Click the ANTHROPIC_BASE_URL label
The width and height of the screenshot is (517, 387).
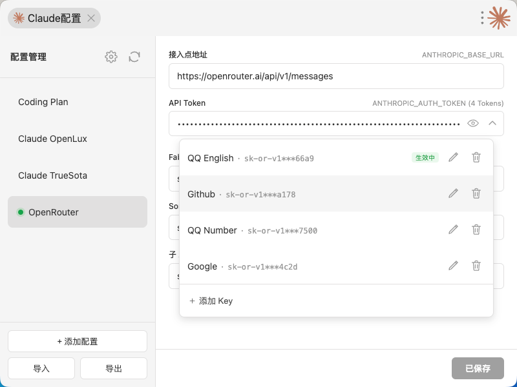pos(463,55)
